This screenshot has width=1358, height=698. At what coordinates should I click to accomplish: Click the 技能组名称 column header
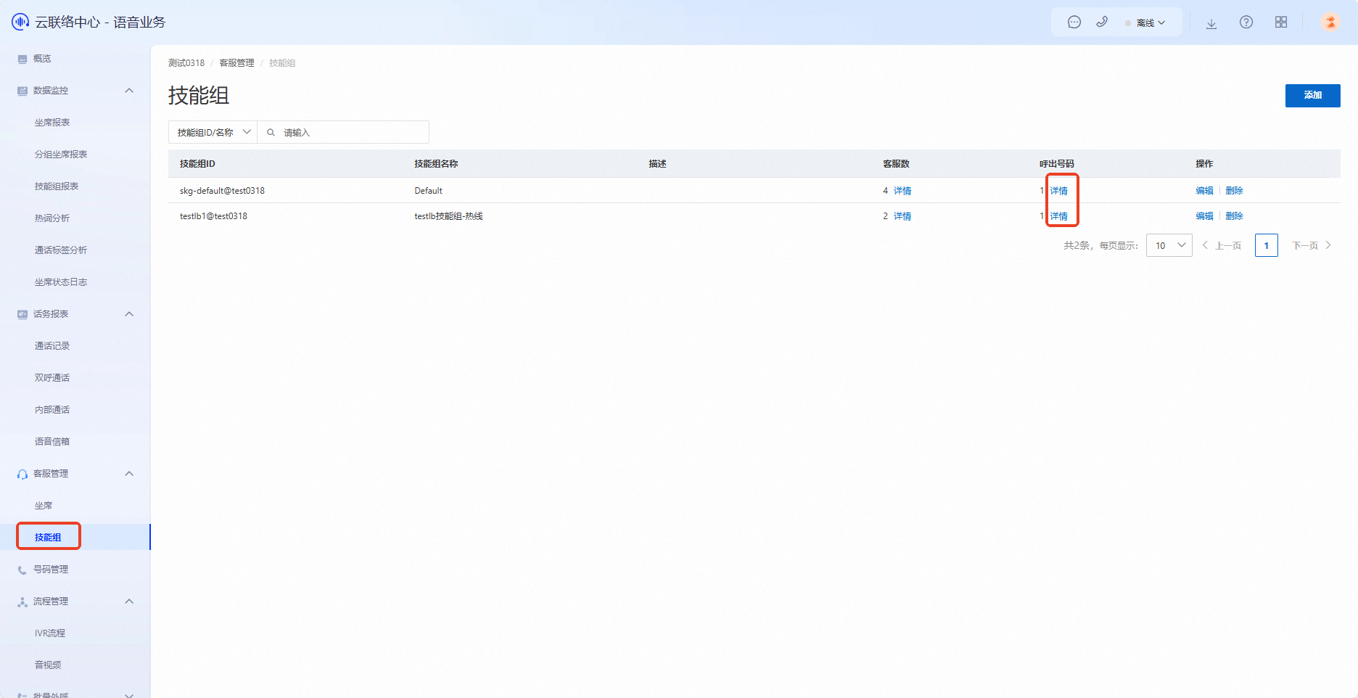click(x=436, y=164)
